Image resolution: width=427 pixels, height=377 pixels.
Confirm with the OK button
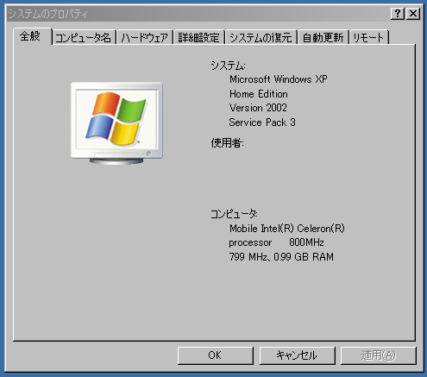pyautogui.click(x=216, y=355)
